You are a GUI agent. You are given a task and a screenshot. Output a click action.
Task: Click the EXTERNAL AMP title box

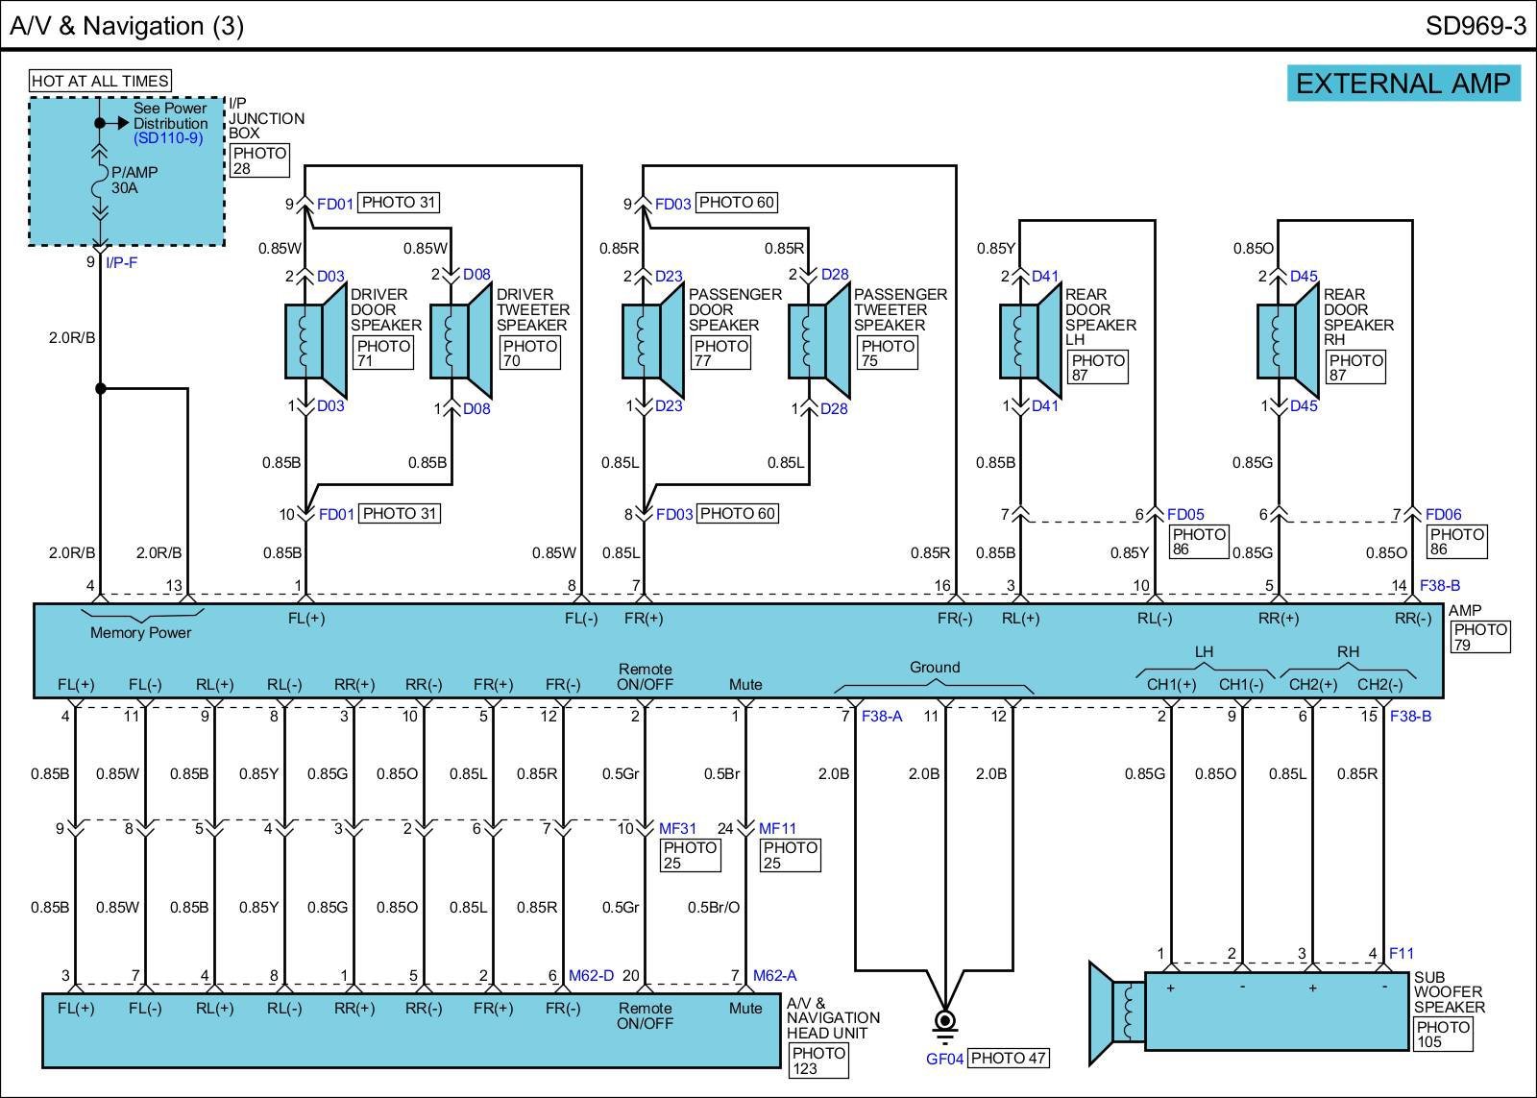click(1403, 84)
